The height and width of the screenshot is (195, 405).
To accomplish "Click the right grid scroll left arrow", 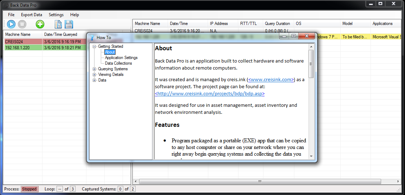I will click(135, 181).
